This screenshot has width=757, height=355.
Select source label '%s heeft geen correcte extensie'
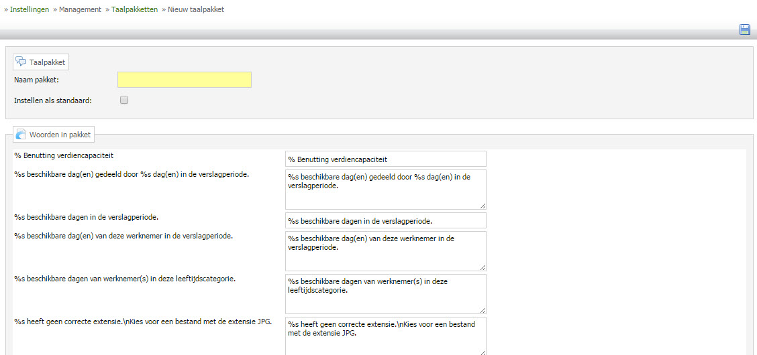coord(143,322)
